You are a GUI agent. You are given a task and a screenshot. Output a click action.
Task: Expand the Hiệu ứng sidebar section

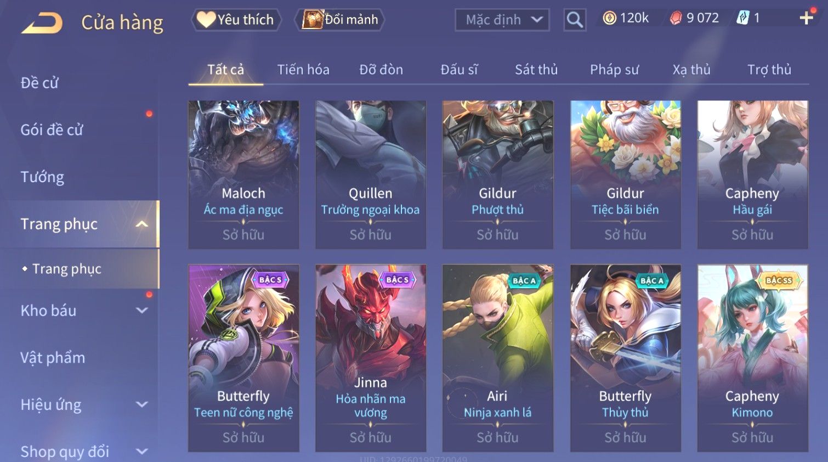tap(142, 405)
